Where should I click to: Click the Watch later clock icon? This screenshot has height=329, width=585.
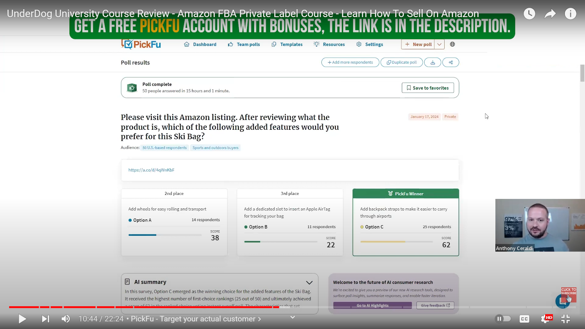[x=529, y=14]
